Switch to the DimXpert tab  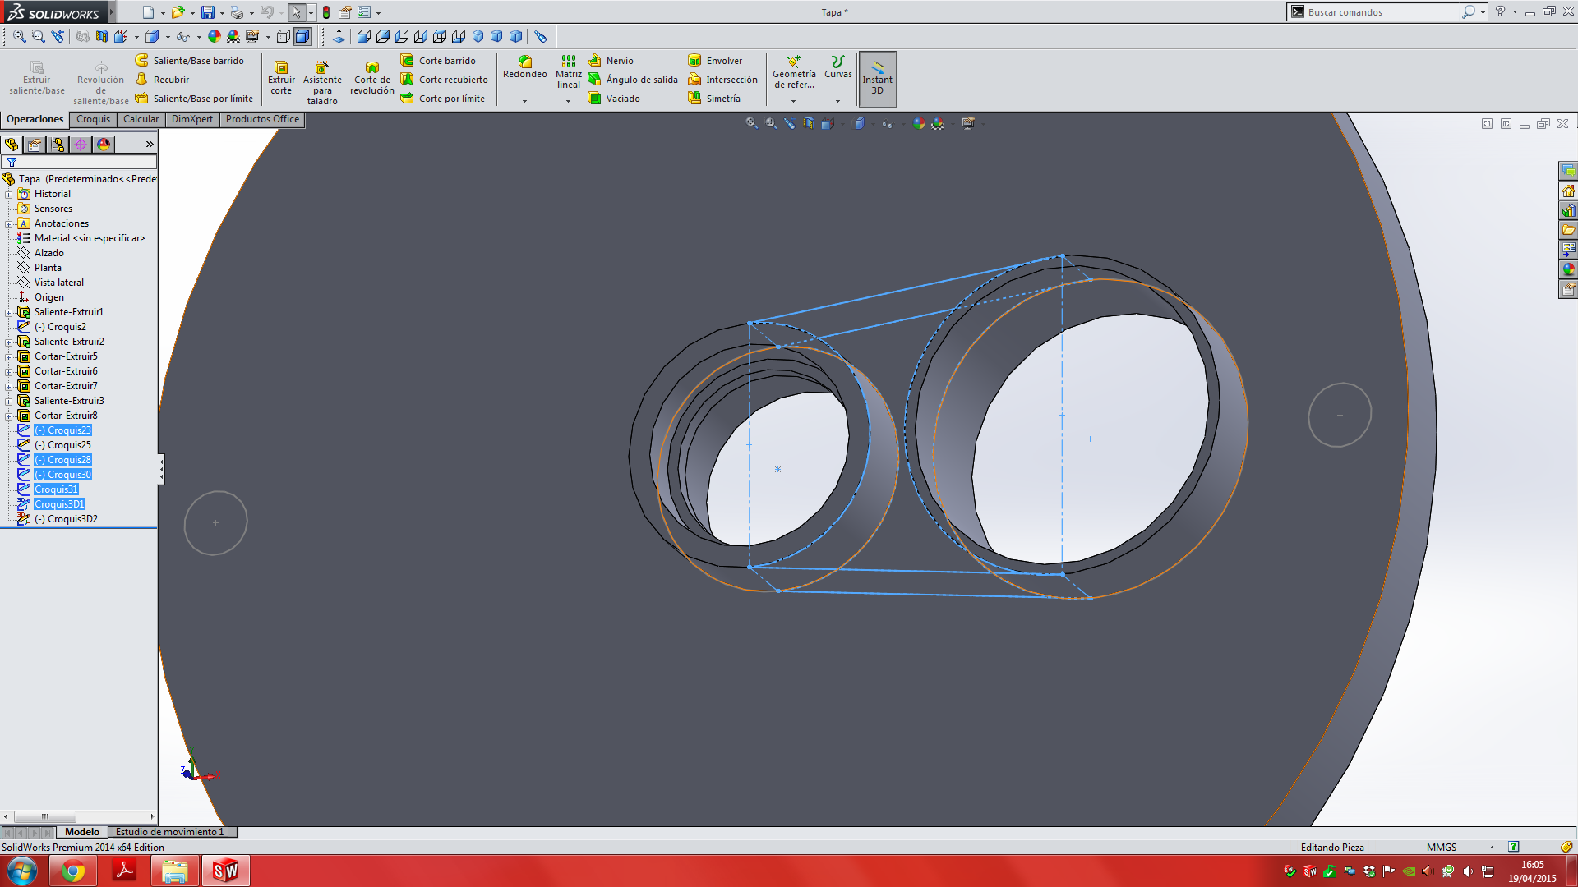point(191,120)
